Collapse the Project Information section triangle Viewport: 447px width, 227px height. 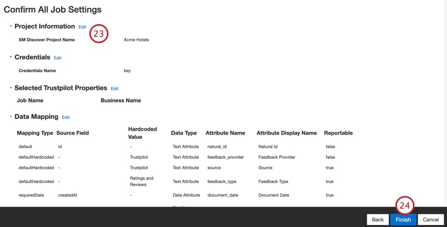[x=11, y=26]
